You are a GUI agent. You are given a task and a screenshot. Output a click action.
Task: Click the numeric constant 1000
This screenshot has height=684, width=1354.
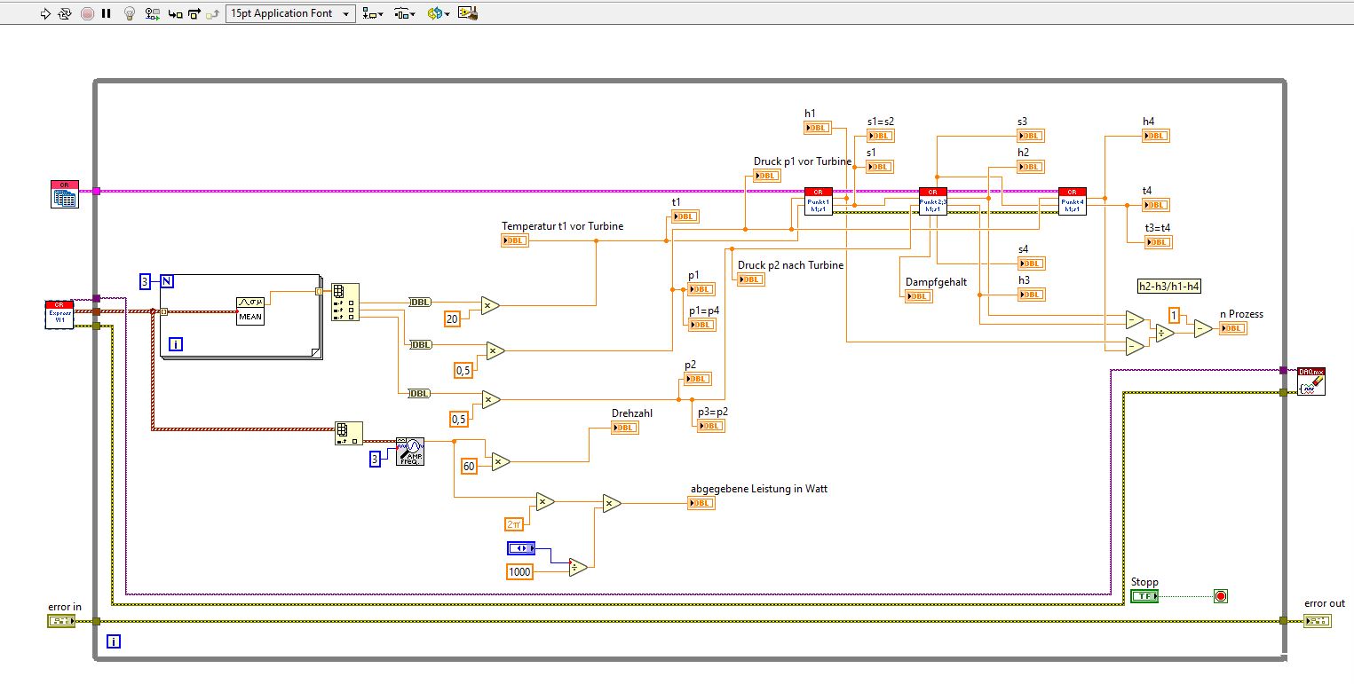[519, 571]
